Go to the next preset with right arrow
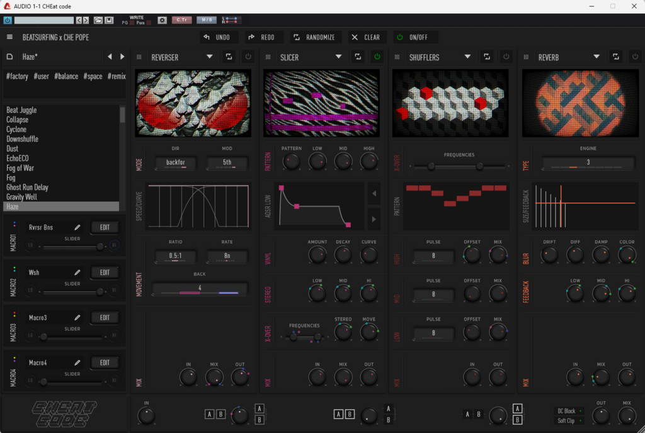This screenshot has height=433, width=645. [122, 57]
